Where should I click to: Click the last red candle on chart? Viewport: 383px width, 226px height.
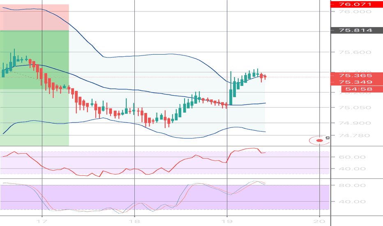(x=265, y=77)
